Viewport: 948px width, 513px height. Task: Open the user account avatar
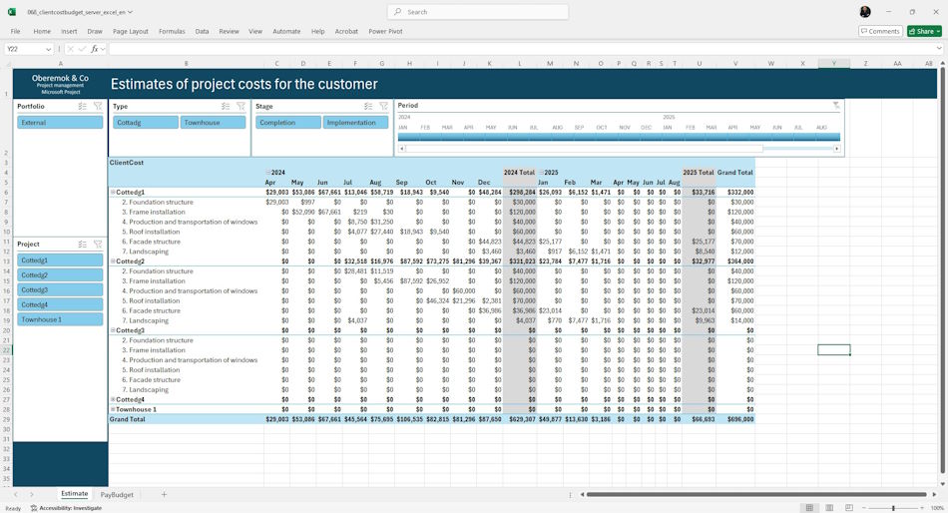pos(865,12)
